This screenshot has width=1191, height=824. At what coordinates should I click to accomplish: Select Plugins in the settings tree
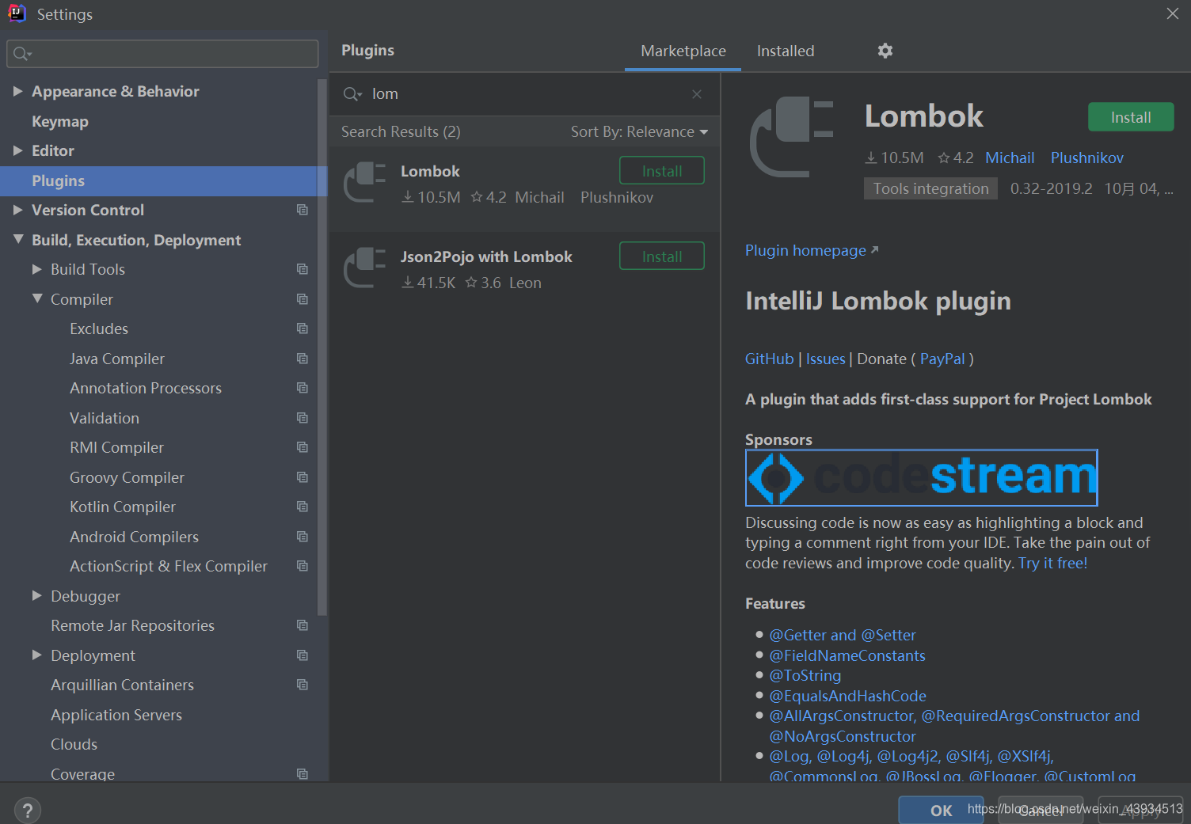point(163,181)
